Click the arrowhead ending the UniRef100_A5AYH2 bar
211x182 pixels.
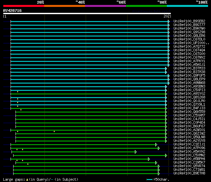click(136, 152)
